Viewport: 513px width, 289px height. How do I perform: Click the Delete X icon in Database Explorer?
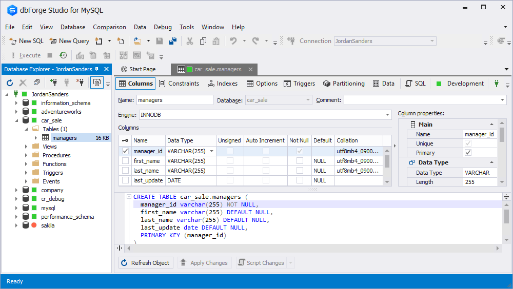(23, 82)
